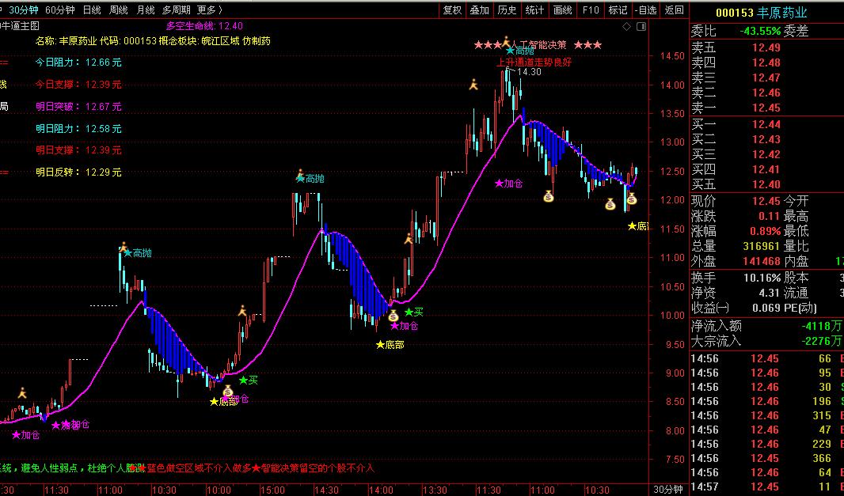Viewport: 844px width, 496px height.
Task: Click the leftmost 高抛 star signal near 11.00
Action: [138, 253]
